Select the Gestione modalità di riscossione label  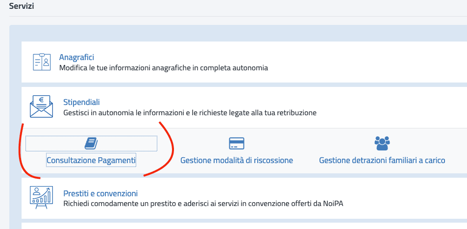(x=237, y=160)
